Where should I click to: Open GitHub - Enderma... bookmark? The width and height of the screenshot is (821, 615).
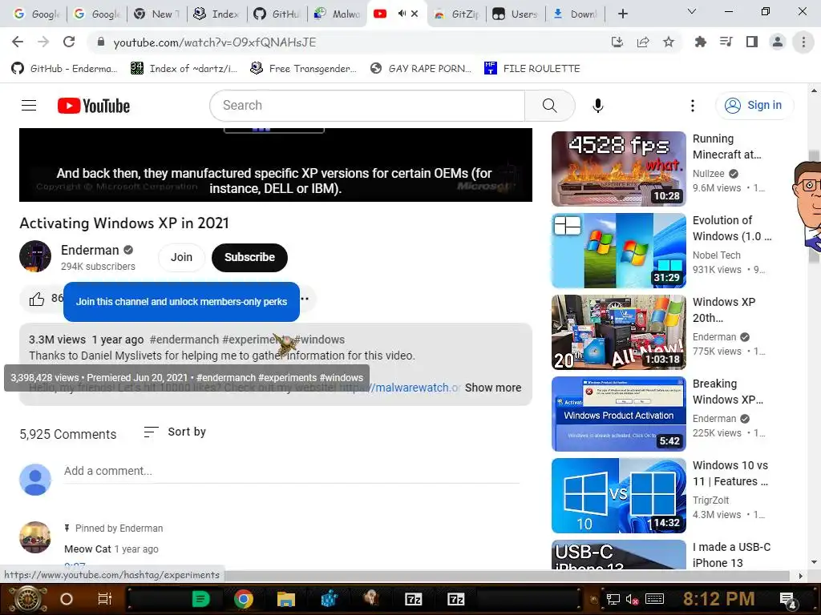click(x=64, y=69)
